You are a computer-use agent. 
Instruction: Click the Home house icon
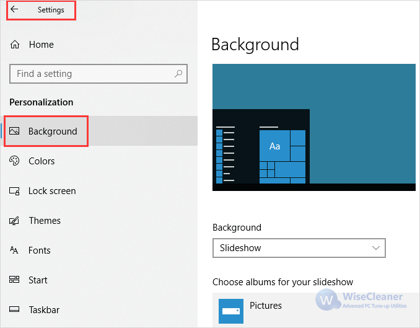pos(15,44)
